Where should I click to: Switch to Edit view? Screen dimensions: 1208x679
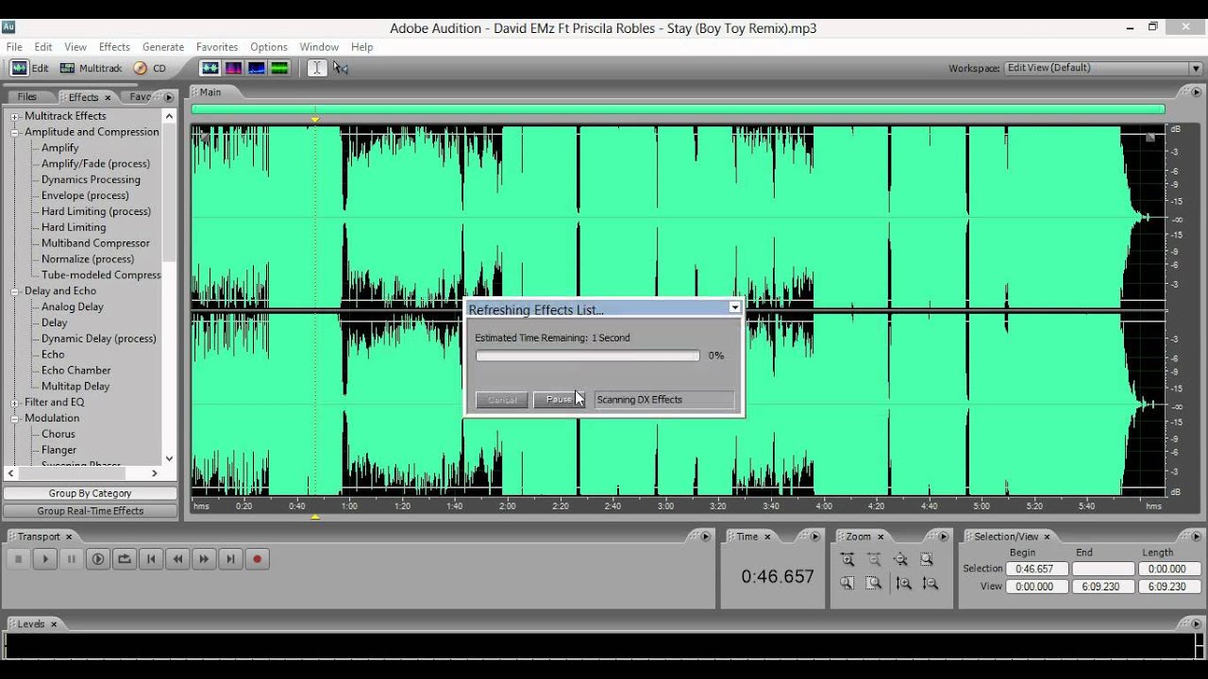pyautogui.click(x=29, y=68)
